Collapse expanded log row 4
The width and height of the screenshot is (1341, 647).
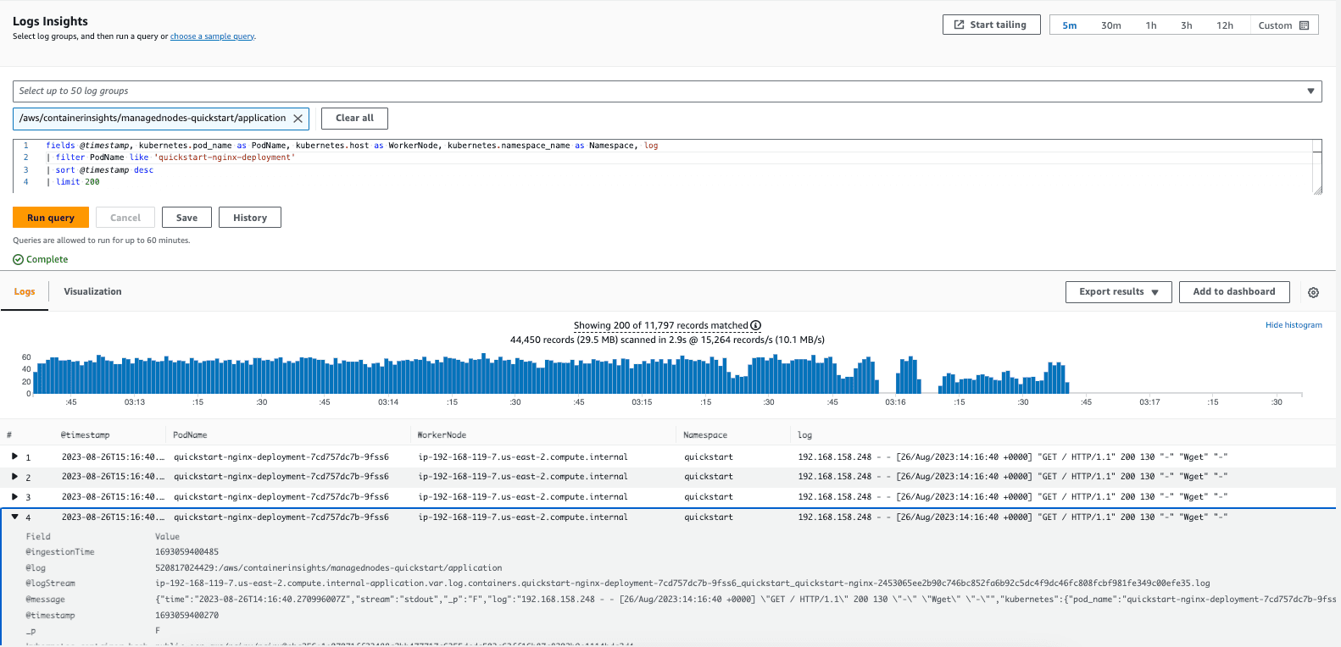pyautogui.click(x=14, y=517)
